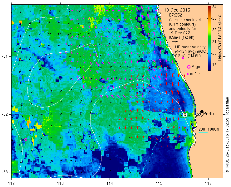Click the 'Altimetric sealevel' legend text
Image resolution: width=231 pixels, height=187 pixels.
coord(185,20)
